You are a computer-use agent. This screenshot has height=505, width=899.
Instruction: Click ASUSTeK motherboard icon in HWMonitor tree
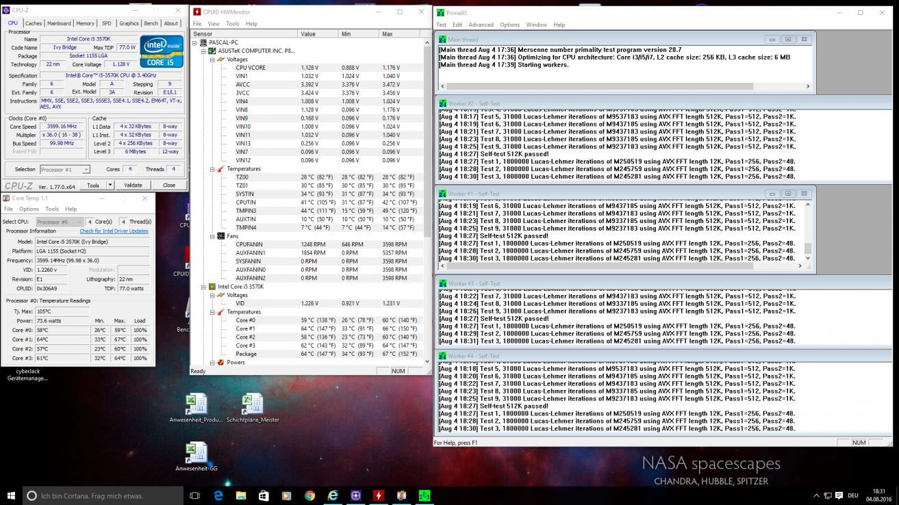click(212, 51)
